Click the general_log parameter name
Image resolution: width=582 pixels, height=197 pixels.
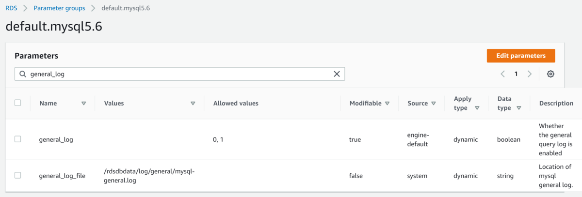point(56,139)
